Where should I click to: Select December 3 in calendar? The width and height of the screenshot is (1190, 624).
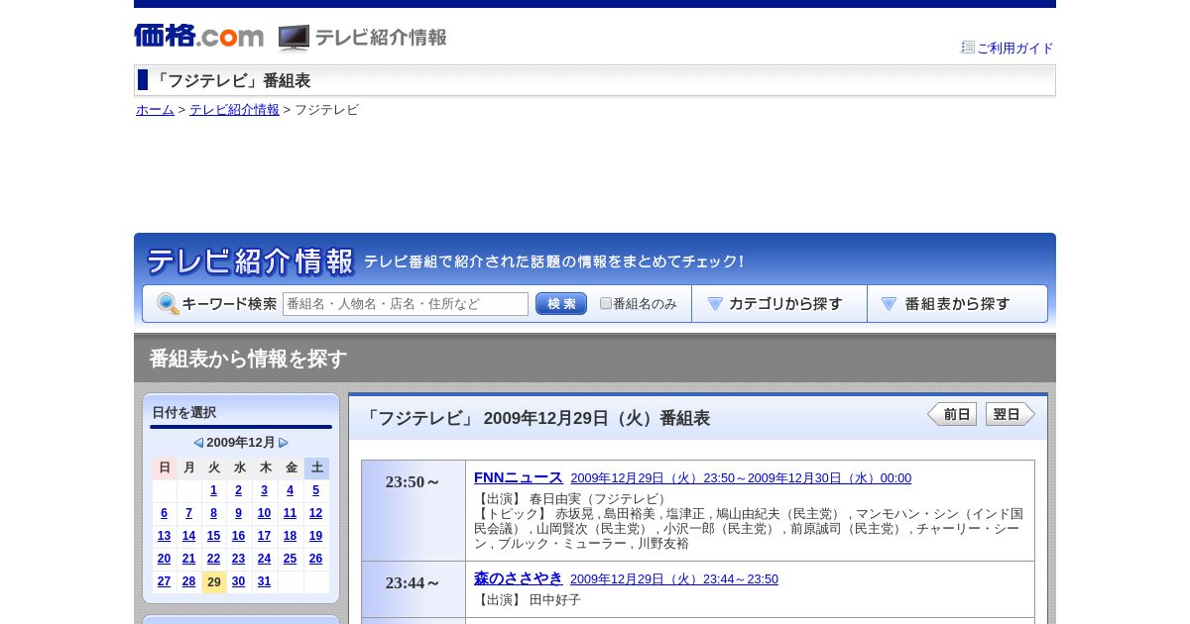click(264, 490)
